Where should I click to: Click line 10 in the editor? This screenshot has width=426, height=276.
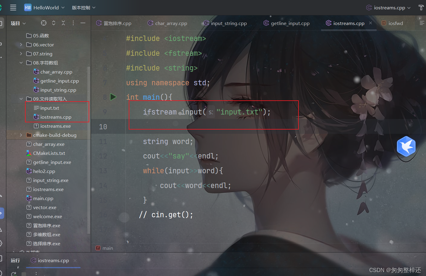pos(258,127)
